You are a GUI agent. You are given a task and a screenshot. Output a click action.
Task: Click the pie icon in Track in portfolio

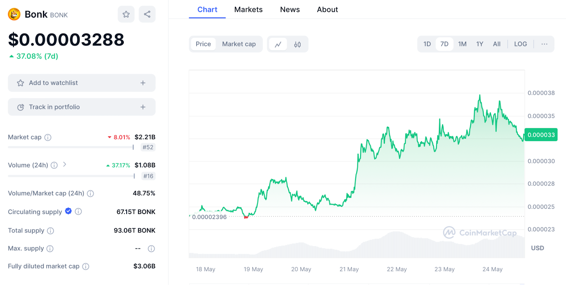[x=21, y=107]
